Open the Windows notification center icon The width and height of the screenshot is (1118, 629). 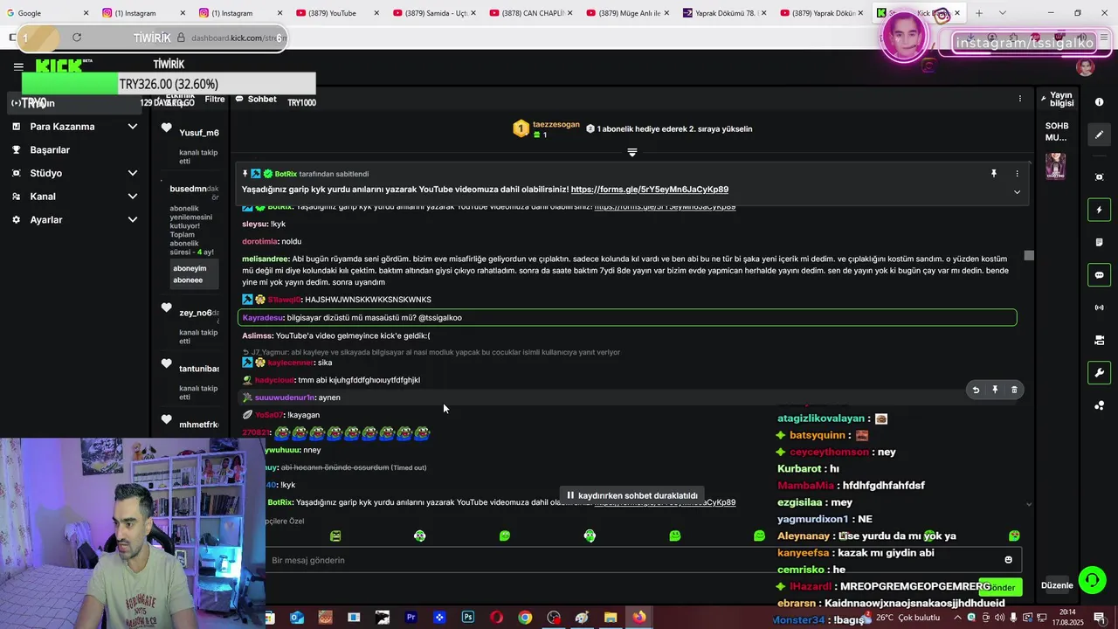(1100, 618)
